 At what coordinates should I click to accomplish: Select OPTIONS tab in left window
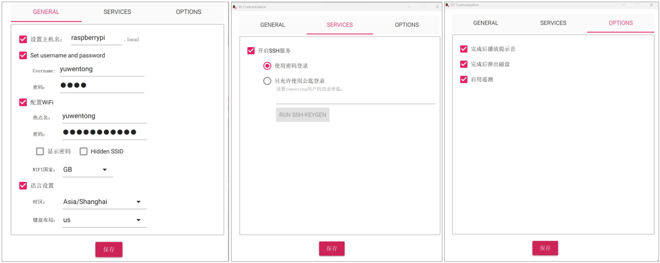[x=189, y=12]
